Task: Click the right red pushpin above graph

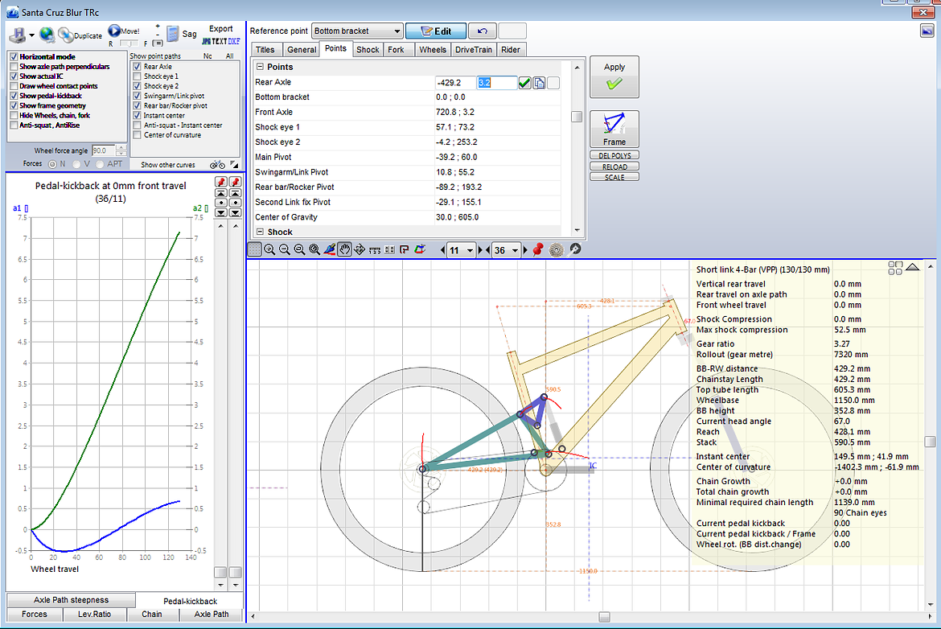Action: pos(235,182)
